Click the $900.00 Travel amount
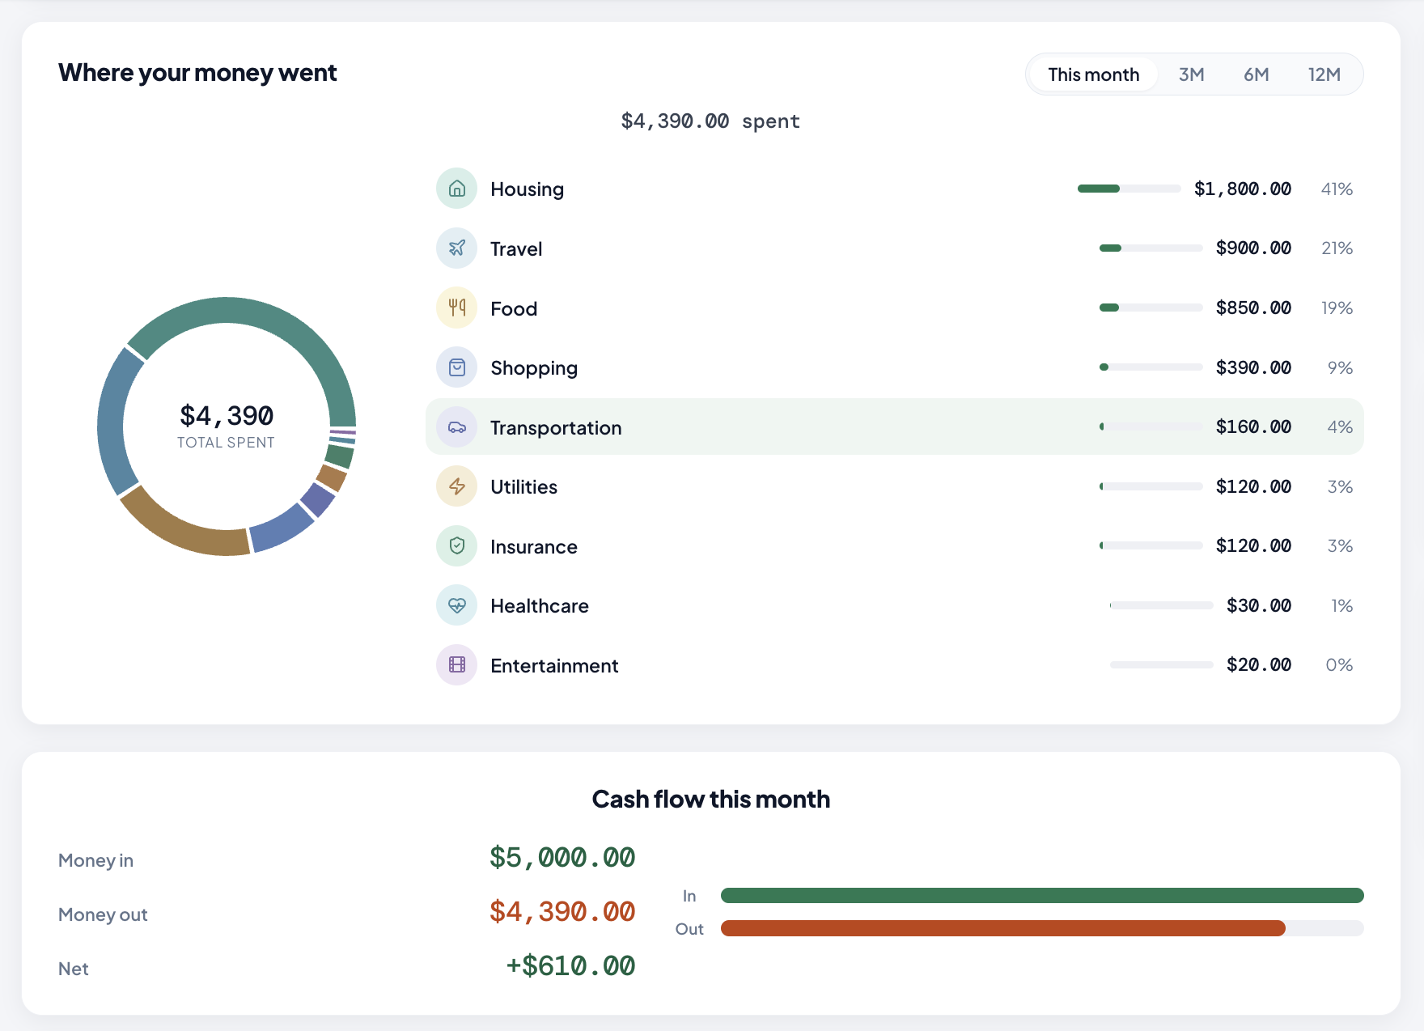The height and width of the screenshot is (1031, 1424). point(1253,248)
